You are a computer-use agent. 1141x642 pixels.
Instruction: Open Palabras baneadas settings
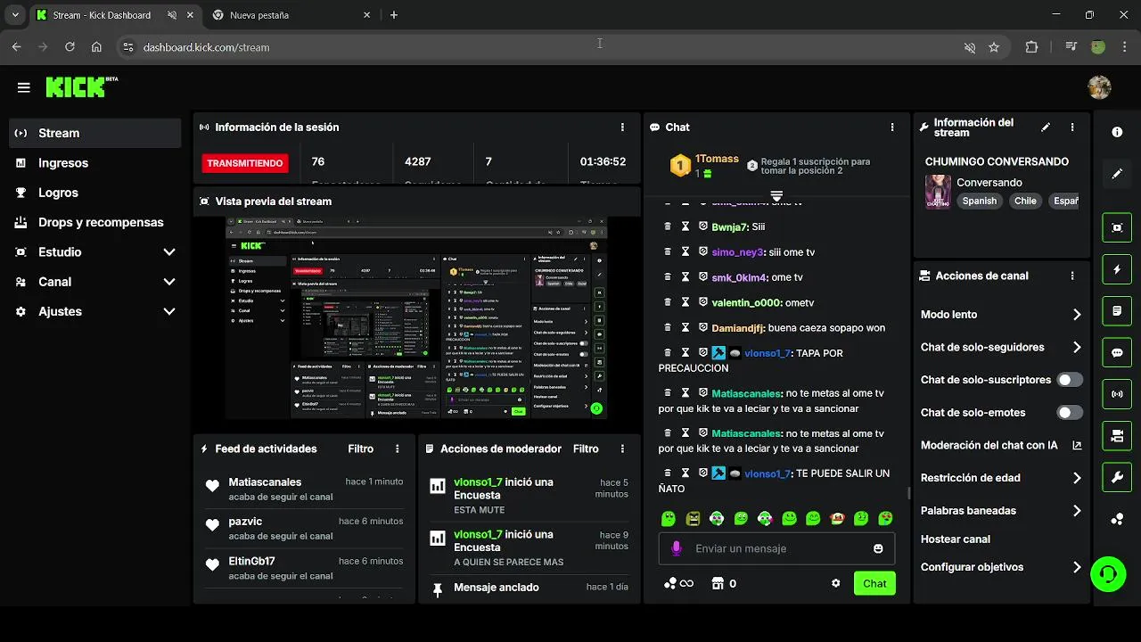[x=1001, y=511]
